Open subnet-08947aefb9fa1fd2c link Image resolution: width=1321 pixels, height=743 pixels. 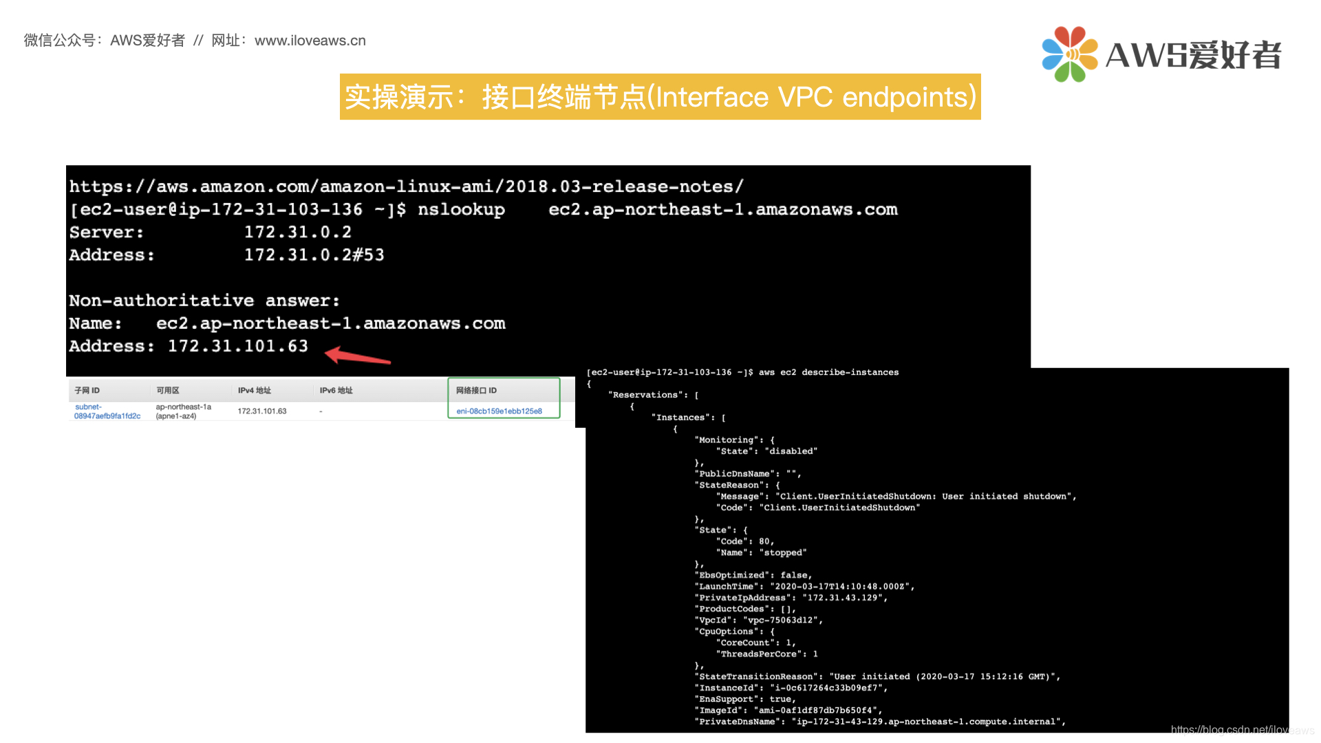pos(107,411)
